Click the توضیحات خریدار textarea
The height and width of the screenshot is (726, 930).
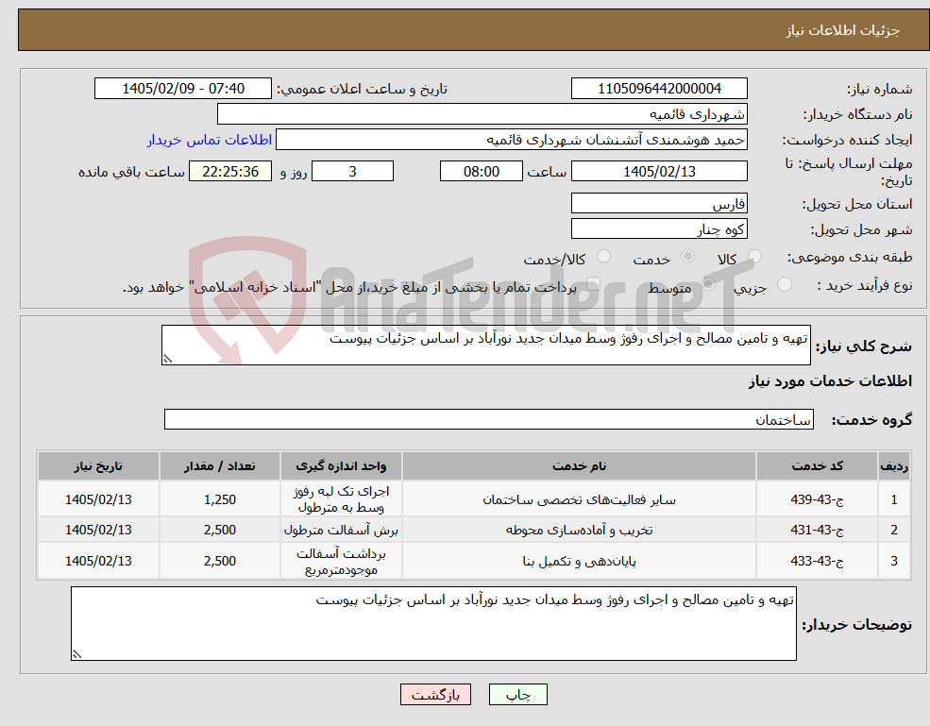[433, 623]
